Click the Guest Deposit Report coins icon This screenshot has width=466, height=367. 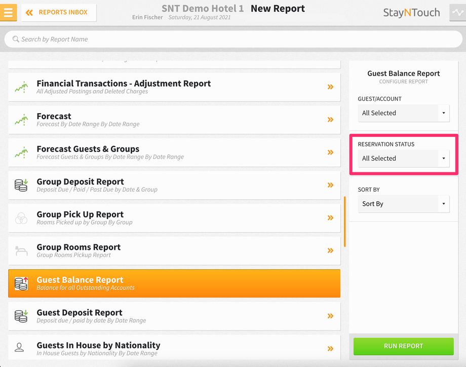pyautogui.click(x=21, y=316)
